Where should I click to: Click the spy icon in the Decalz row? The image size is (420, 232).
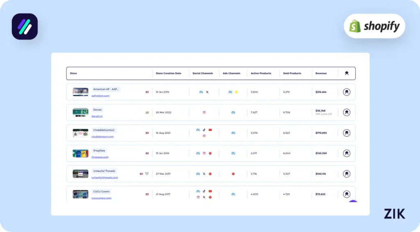pos(346,112)
